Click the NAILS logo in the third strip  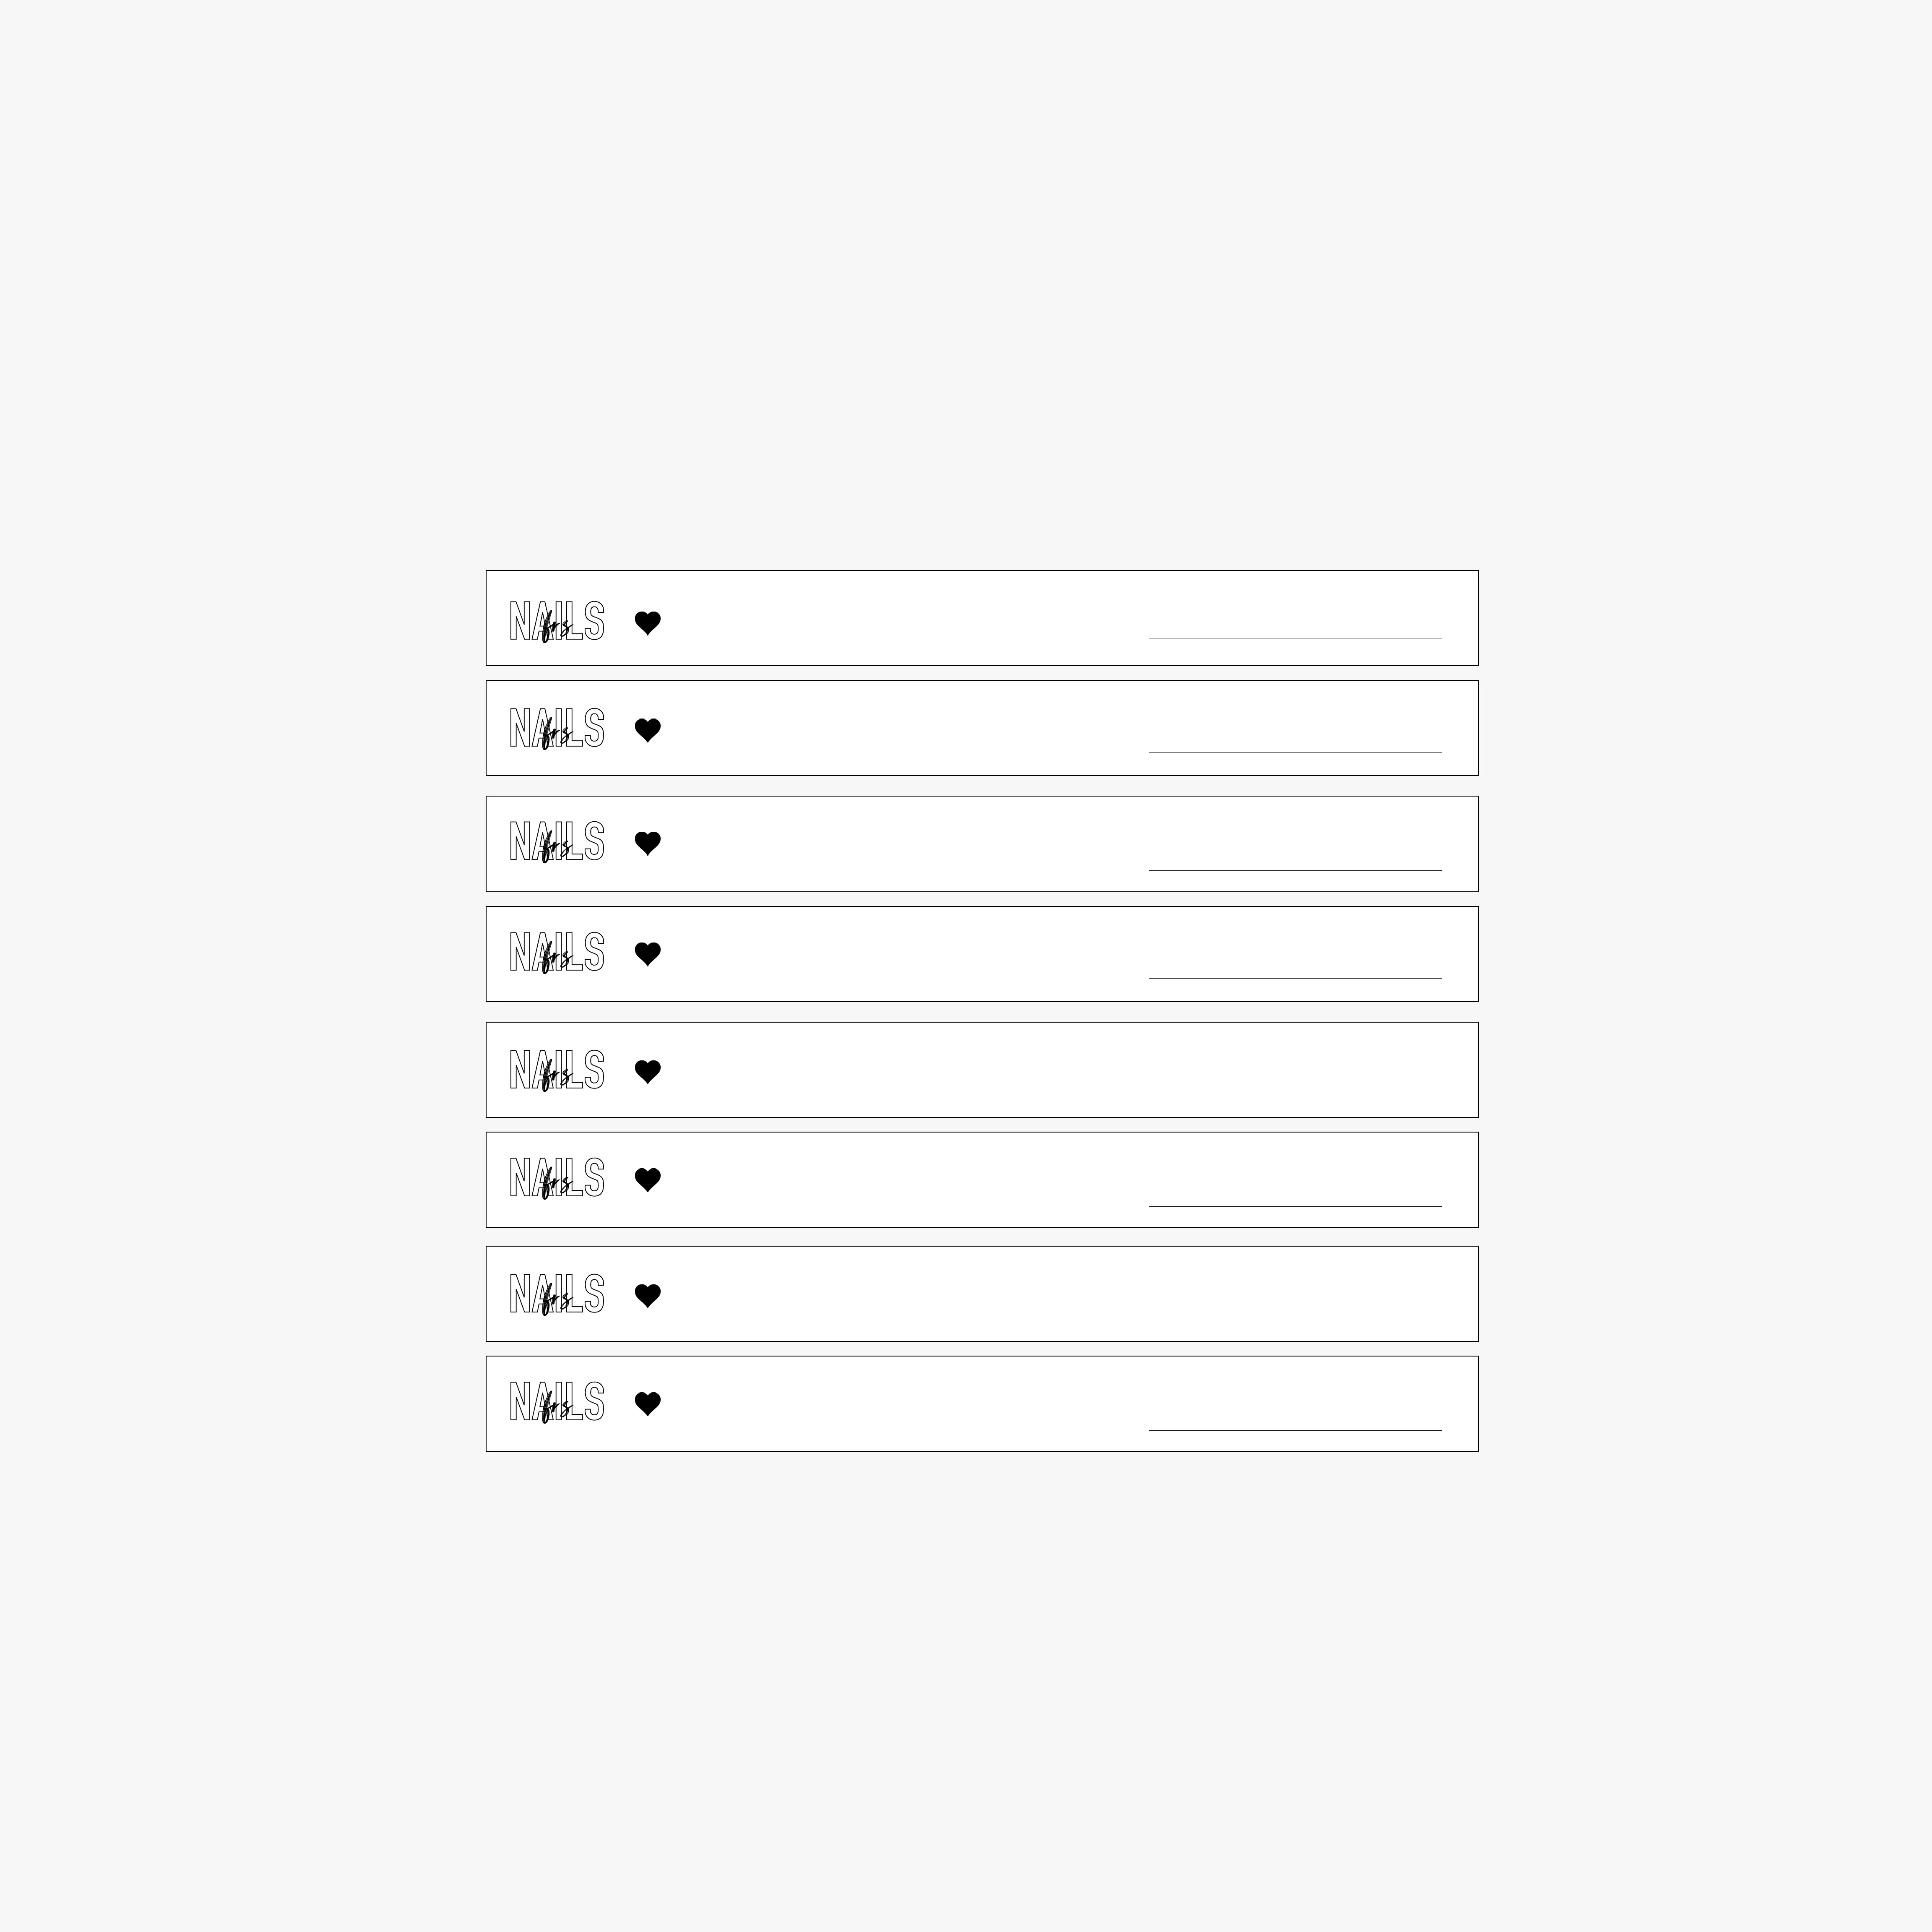[557, 842]
